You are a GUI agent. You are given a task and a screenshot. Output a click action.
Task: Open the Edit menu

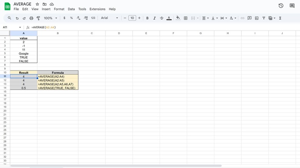[x=25, y=9]
